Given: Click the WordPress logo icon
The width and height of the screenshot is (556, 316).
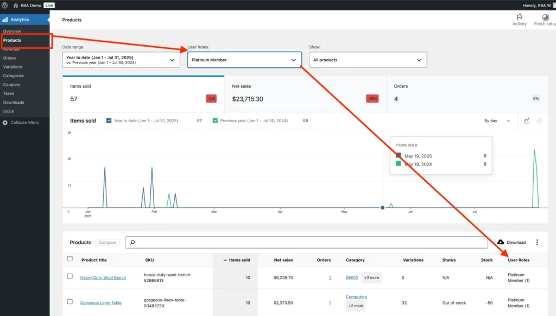Looking at the screenshot, I should click(4, 5).
